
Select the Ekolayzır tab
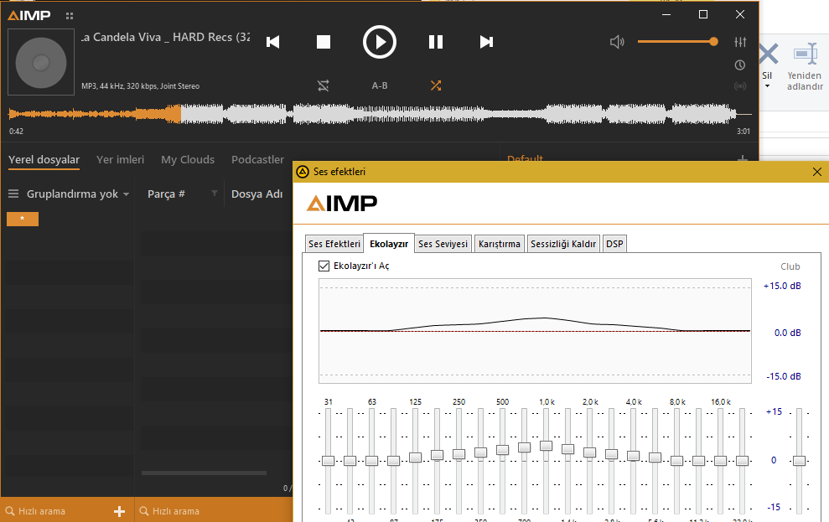(x=389, y=244)
